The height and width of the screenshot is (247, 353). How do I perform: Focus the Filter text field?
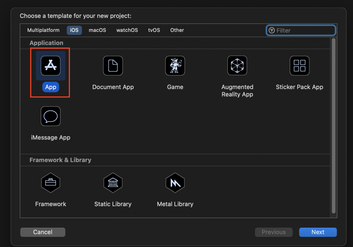pos(301,30)
